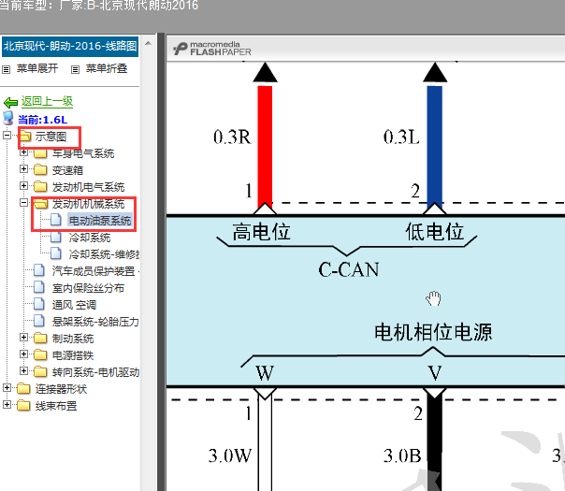The image size is (565, 491).
Task: Click the 北京现代-朗动-2016-线路图 header
Action: pos(70,46)
